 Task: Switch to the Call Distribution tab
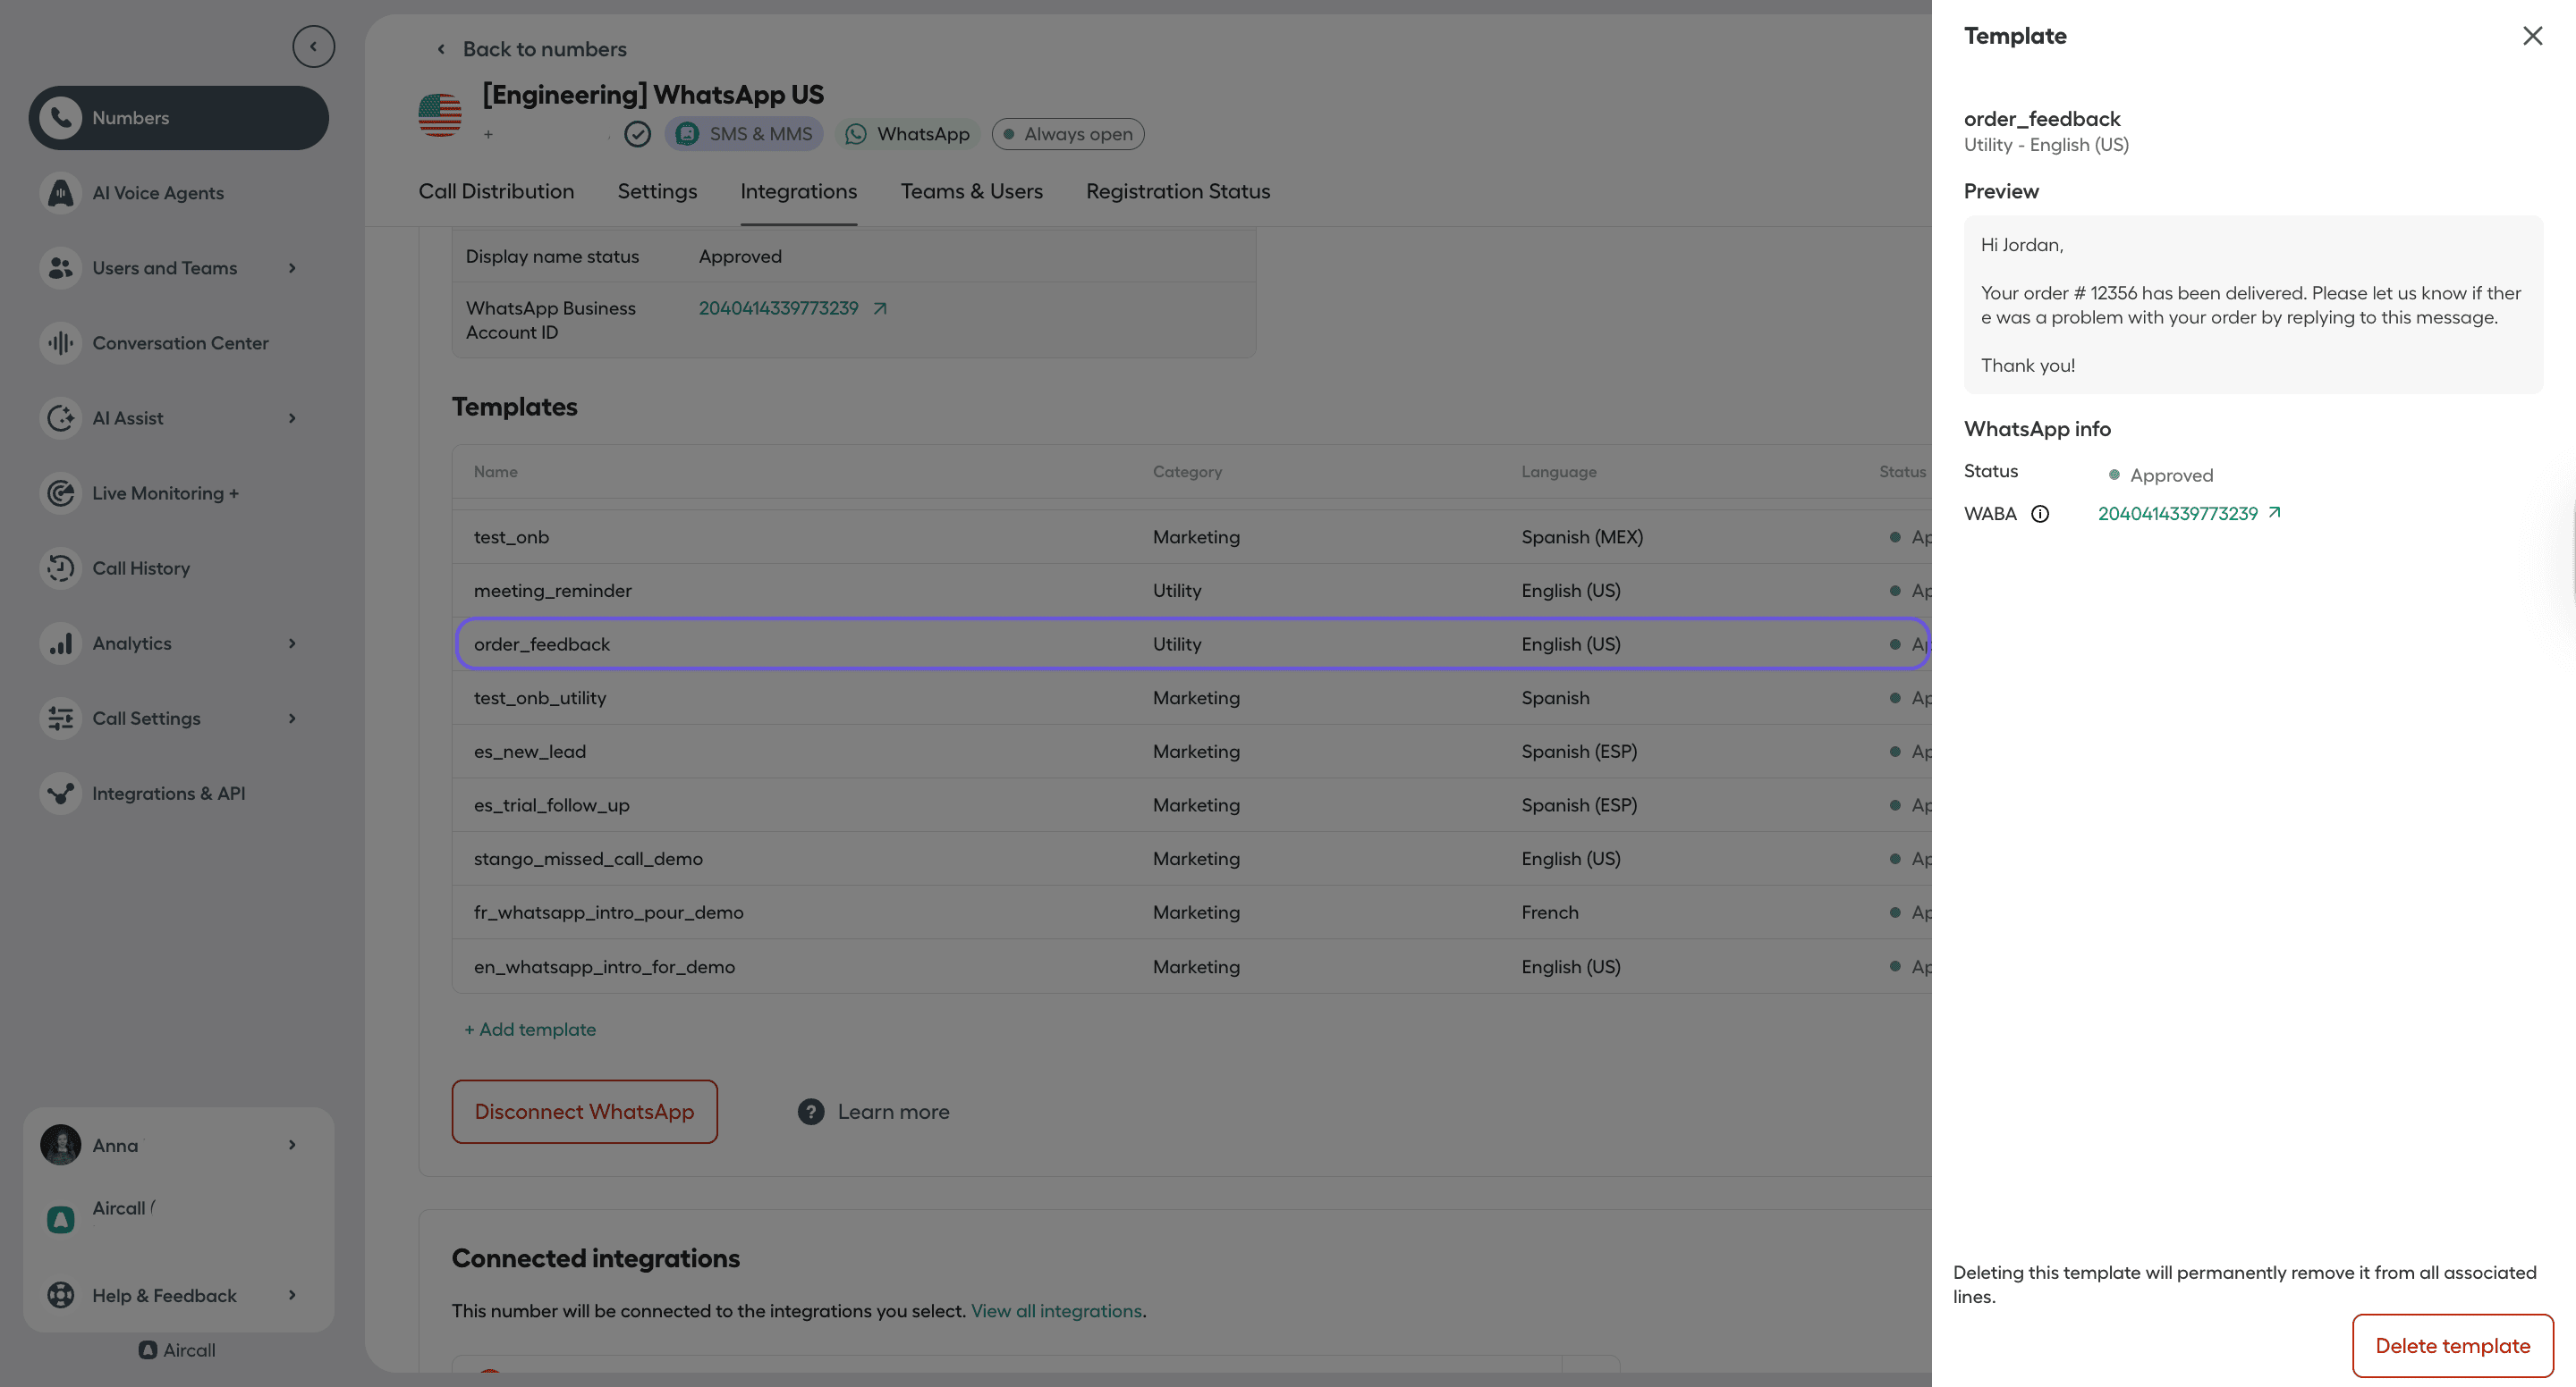coord(496,191)
